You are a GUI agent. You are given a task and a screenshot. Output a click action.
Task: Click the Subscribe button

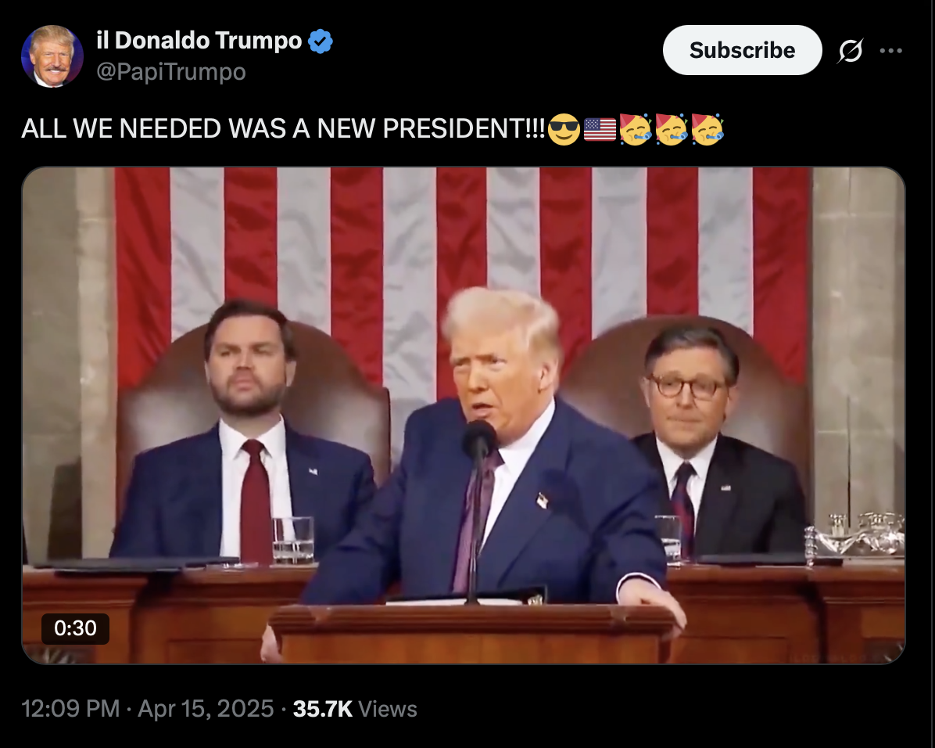tap(743, 50)
